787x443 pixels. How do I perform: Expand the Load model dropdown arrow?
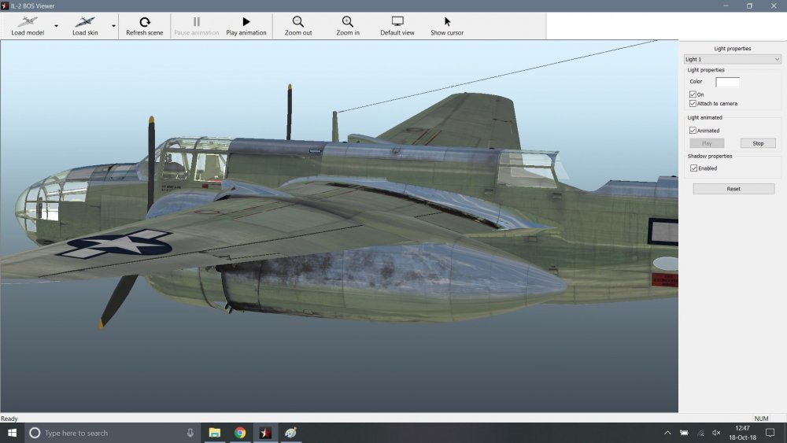(x=56, y=26)
